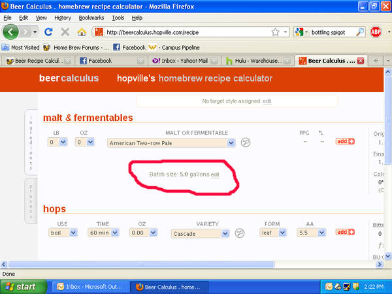Open the American Two-row Pale malt dropdown

pyautogui.click(x=171, y=143)
